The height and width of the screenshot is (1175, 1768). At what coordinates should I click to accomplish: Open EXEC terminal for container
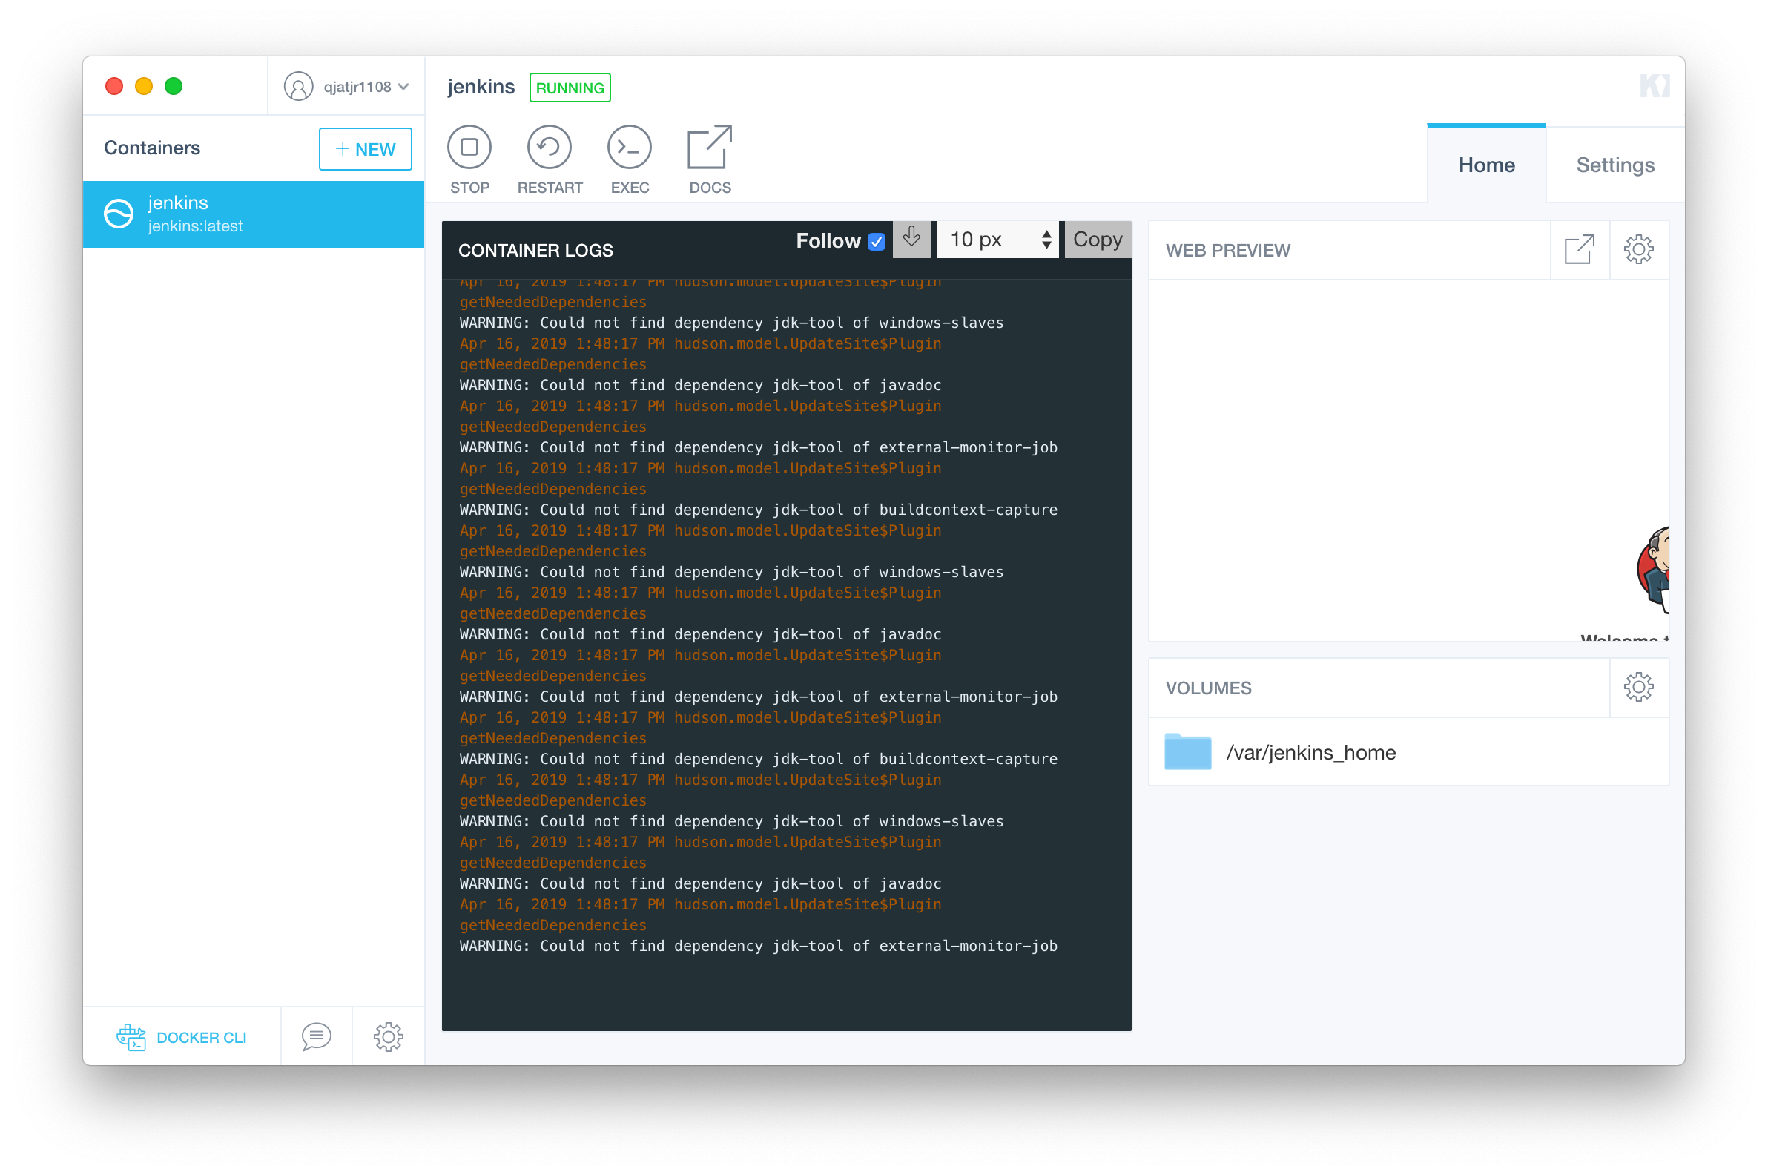(630, 147)
